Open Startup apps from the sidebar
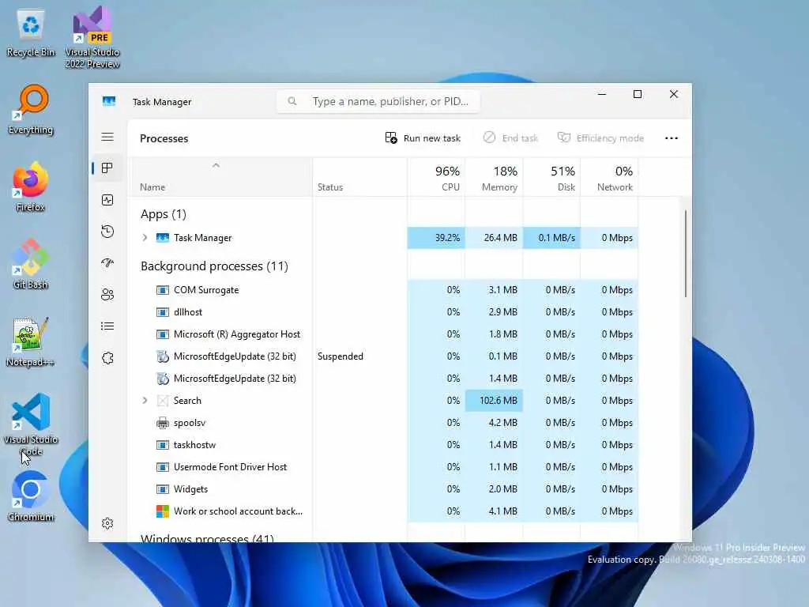This screenshot has height=607, width=809. pos(107,262)
